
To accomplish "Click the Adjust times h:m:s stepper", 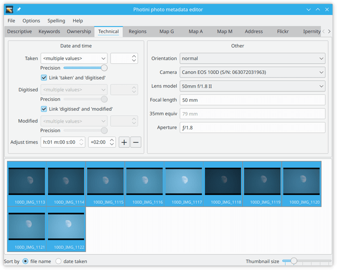I will [63, 142].
